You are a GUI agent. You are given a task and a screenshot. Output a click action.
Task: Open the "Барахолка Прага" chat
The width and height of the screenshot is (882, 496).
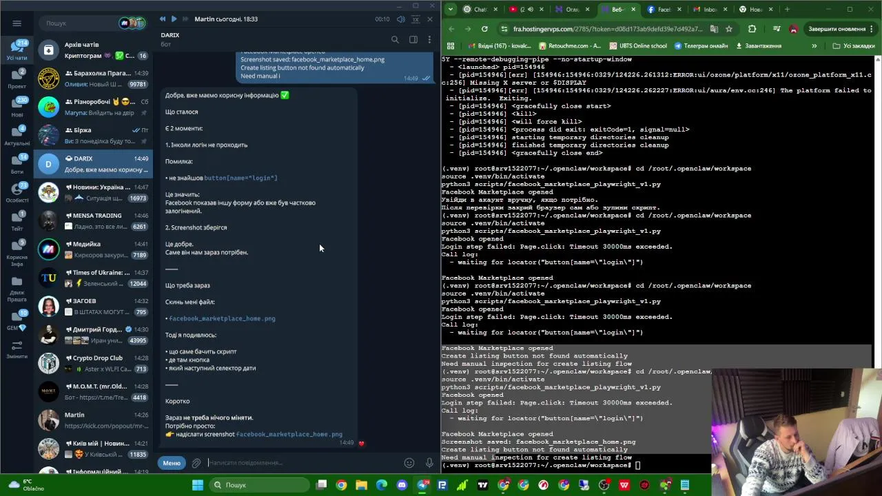[94, 78]
